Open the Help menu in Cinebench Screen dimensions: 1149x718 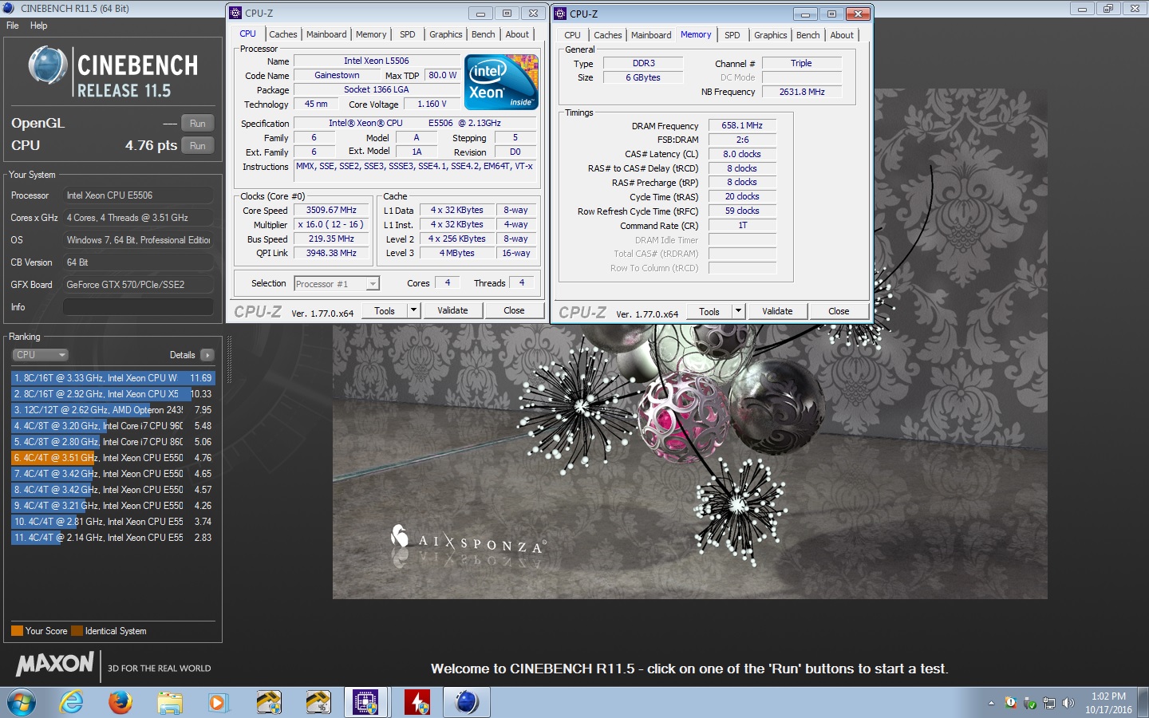click(38, 26)
